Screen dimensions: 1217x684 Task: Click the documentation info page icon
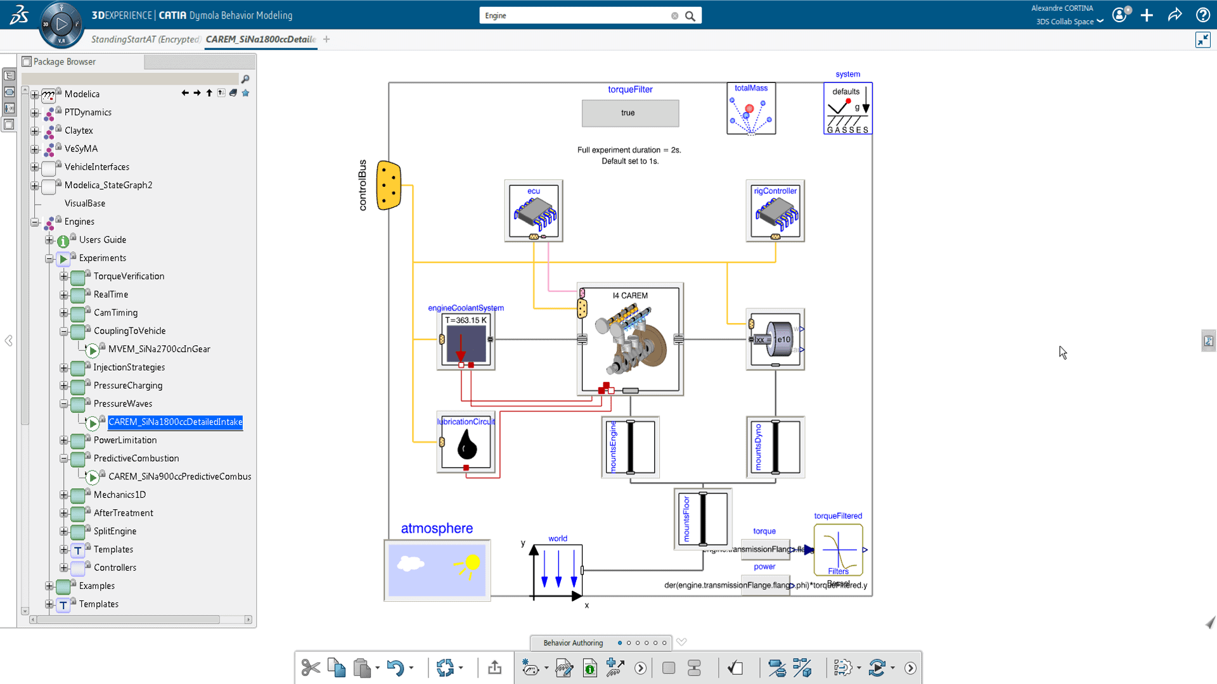(x=589, y=668)
